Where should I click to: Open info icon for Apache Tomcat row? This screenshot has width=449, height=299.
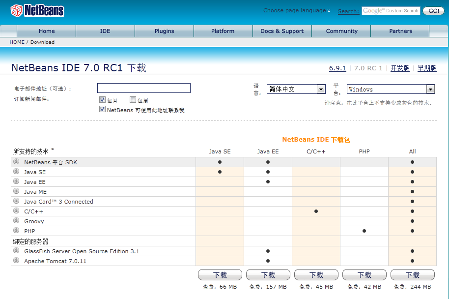click(x=16, y=260)
